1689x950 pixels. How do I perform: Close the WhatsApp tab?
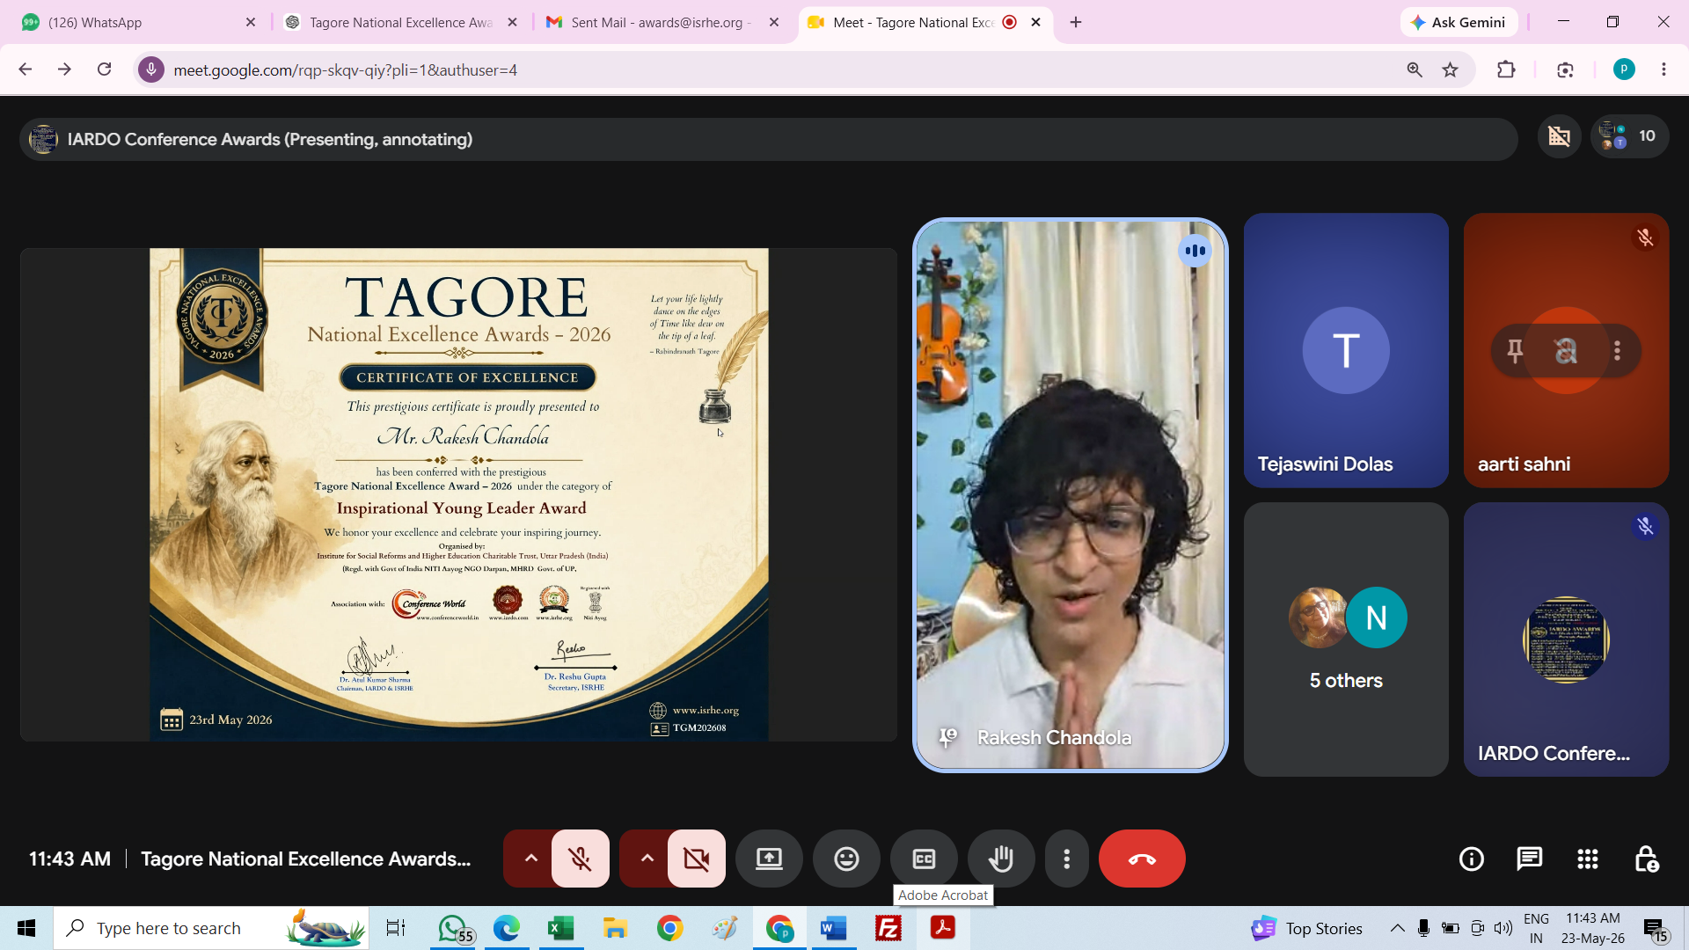[x=251, y=22]
